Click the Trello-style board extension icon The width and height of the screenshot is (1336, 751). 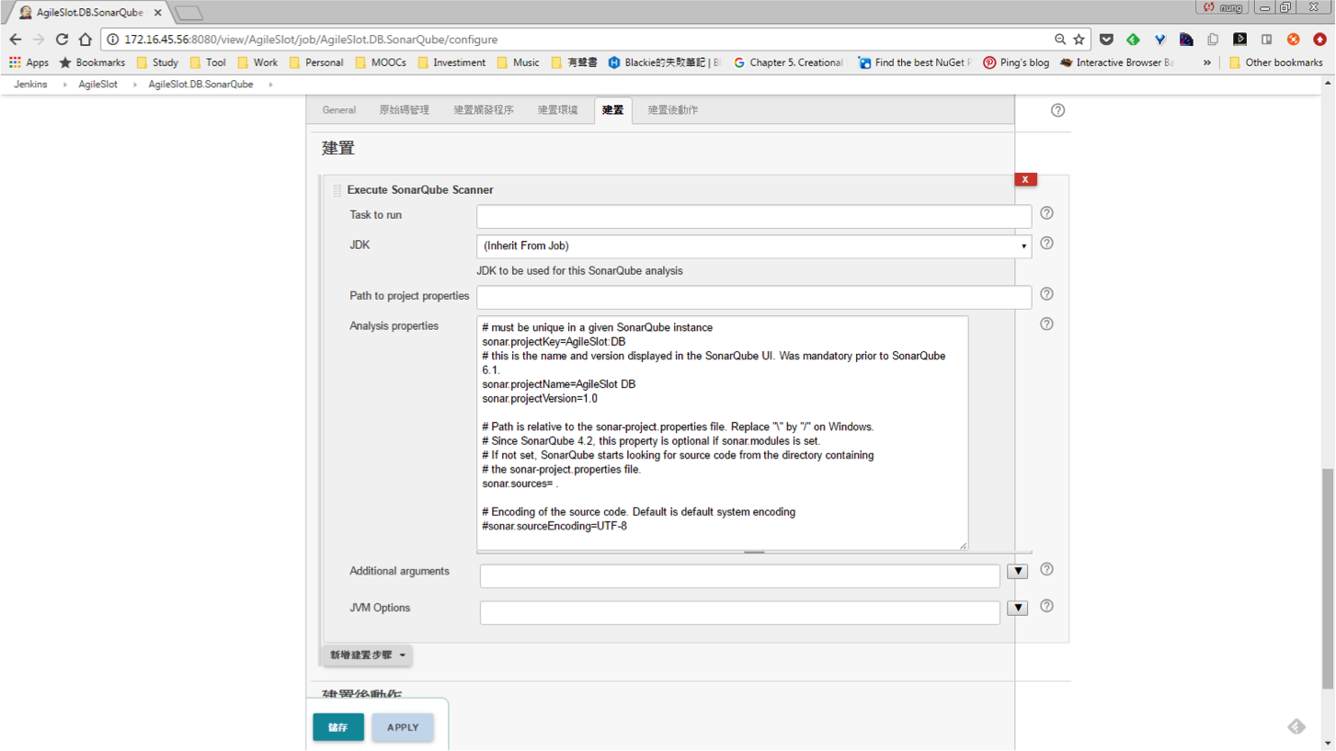(1266, 40)
